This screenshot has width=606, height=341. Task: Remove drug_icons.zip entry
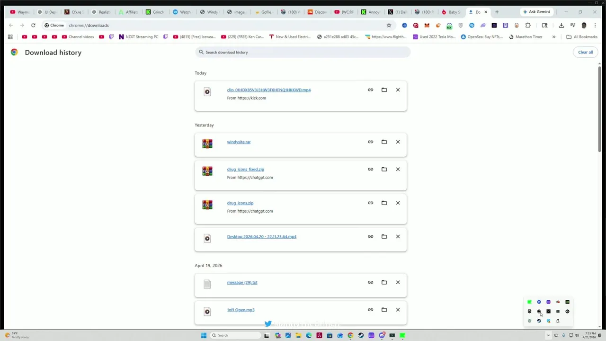(398, 203)
